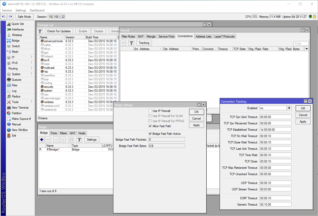This screenshot has width=318, height=216.
Task: Open the column selector dropdown in Firewall table
Action: coord(307,49)
